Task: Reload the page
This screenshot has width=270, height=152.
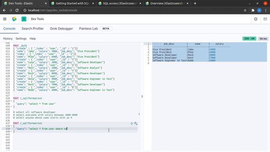Action: pos(17,10)
